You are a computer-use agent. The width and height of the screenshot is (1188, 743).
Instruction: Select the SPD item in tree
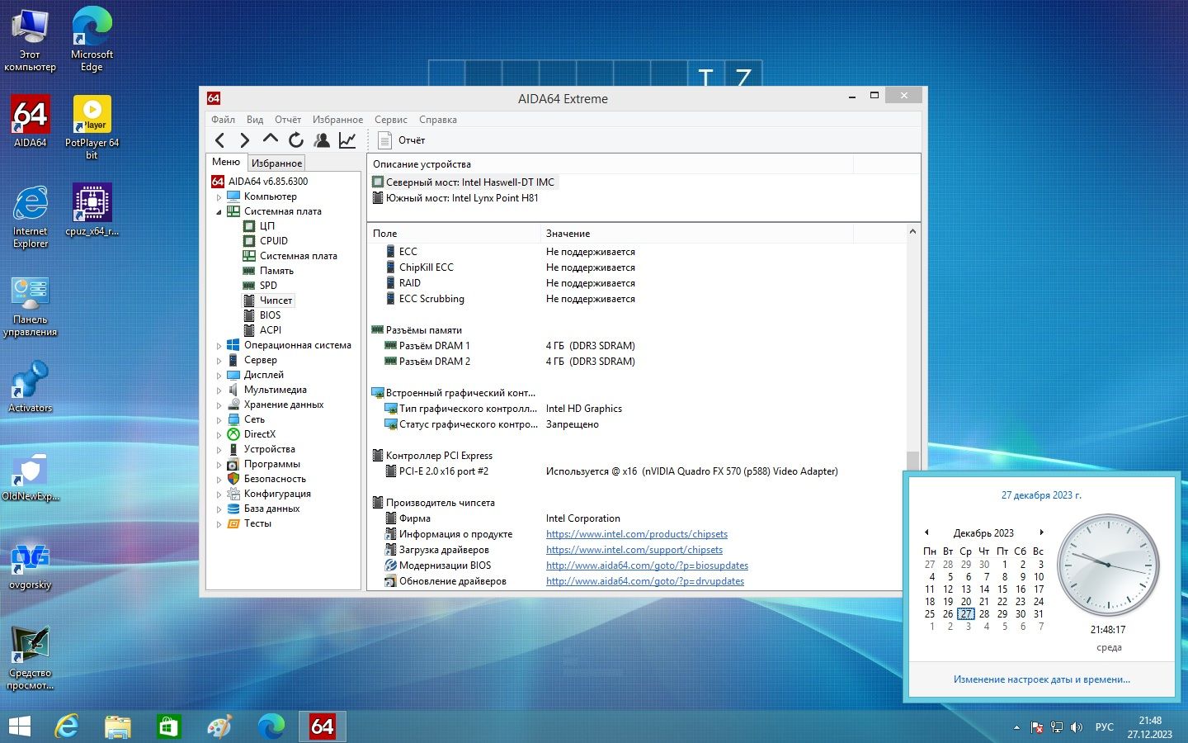(x=268, y=286)
